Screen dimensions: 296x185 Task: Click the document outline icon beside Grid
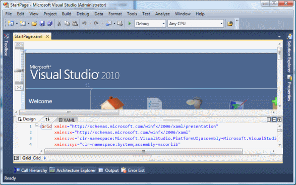[17, 158]
